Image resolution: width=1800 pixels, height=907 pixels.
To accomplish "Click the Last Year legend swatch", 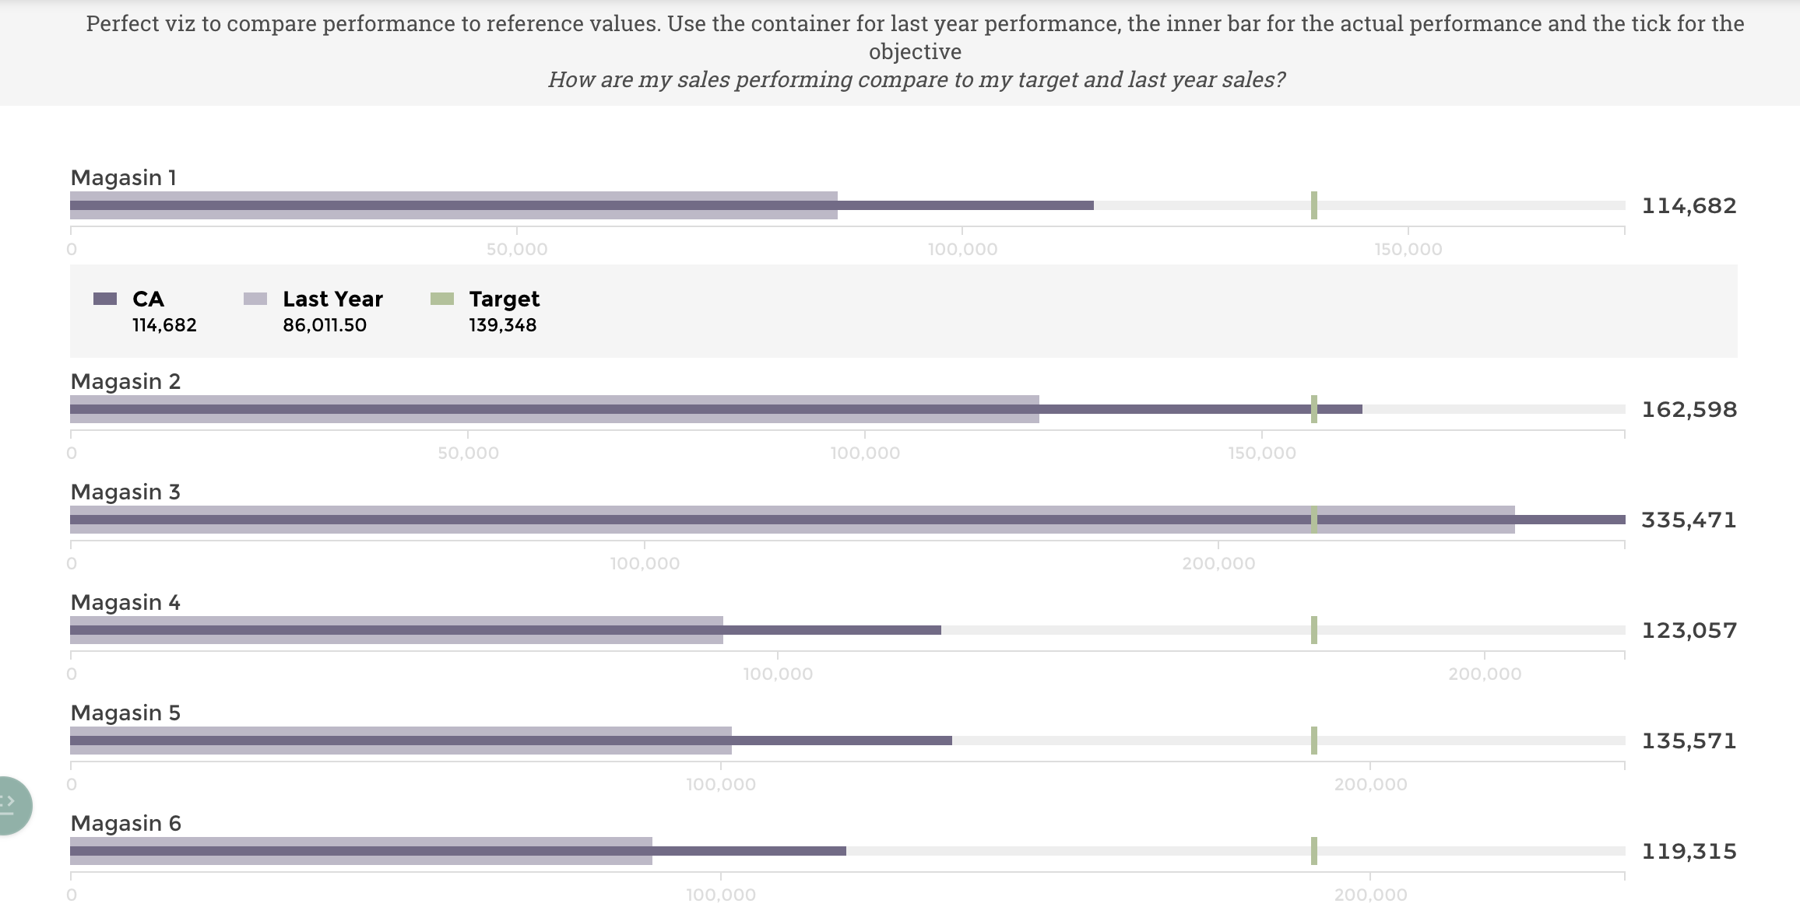I will click(255, 299).
